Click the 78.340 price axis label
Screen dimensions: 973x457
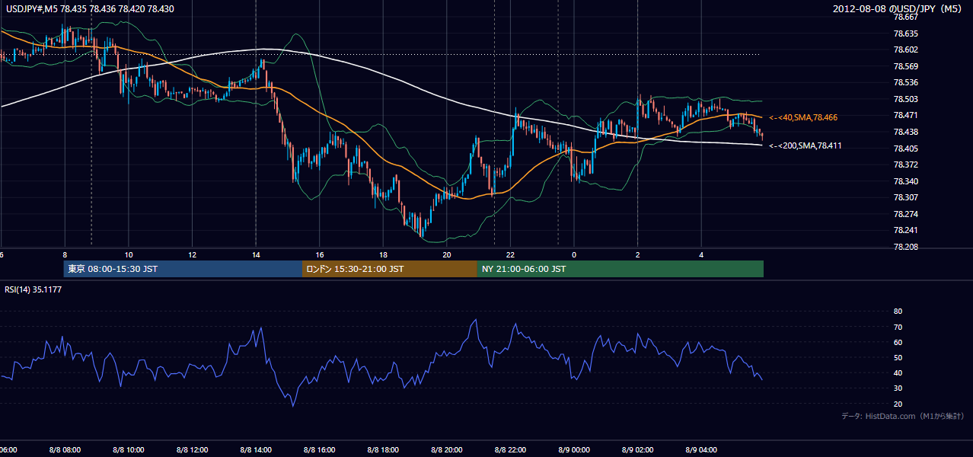[906, 181]
